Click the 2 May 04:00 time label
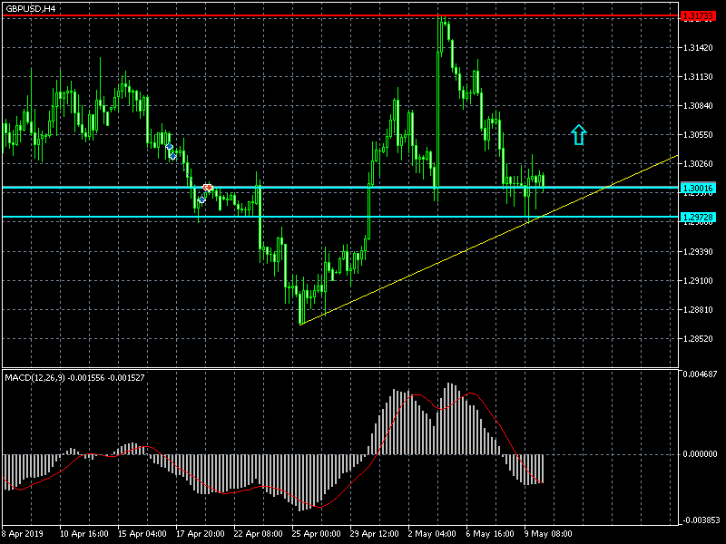Screen dimensions: 726x544 432,533
